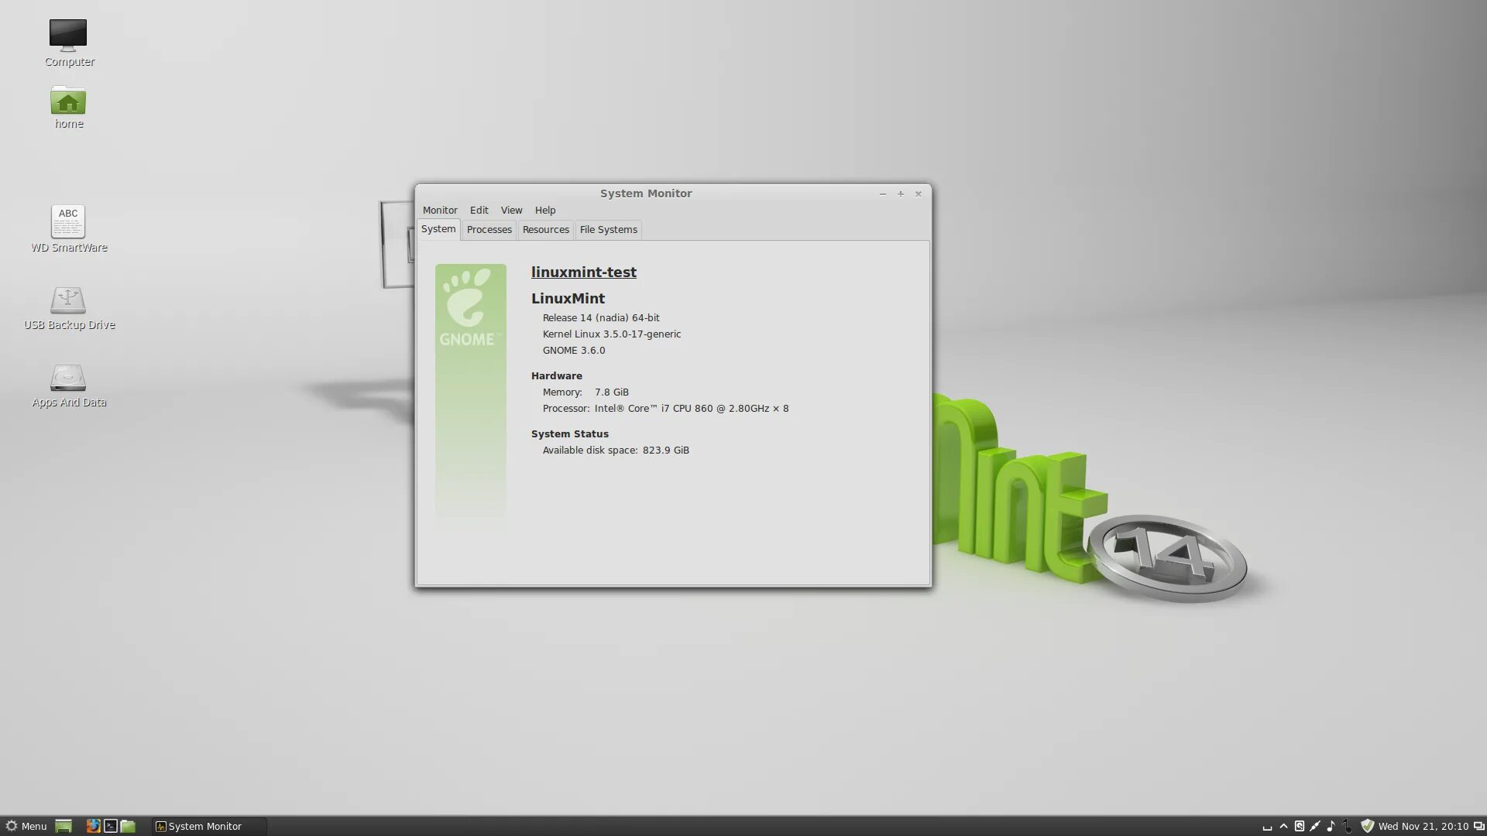
Task: Open the update manager shield icon
Action: [x=1367, y=826]
